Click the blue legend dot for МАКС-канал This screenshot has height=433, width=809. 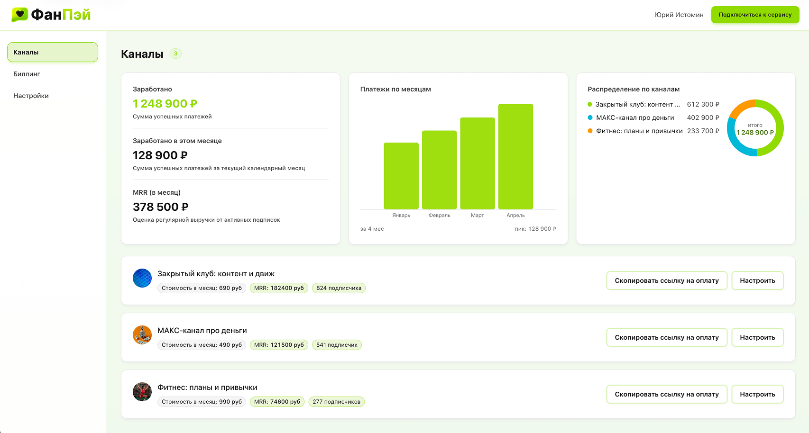[x=590, y=117]
